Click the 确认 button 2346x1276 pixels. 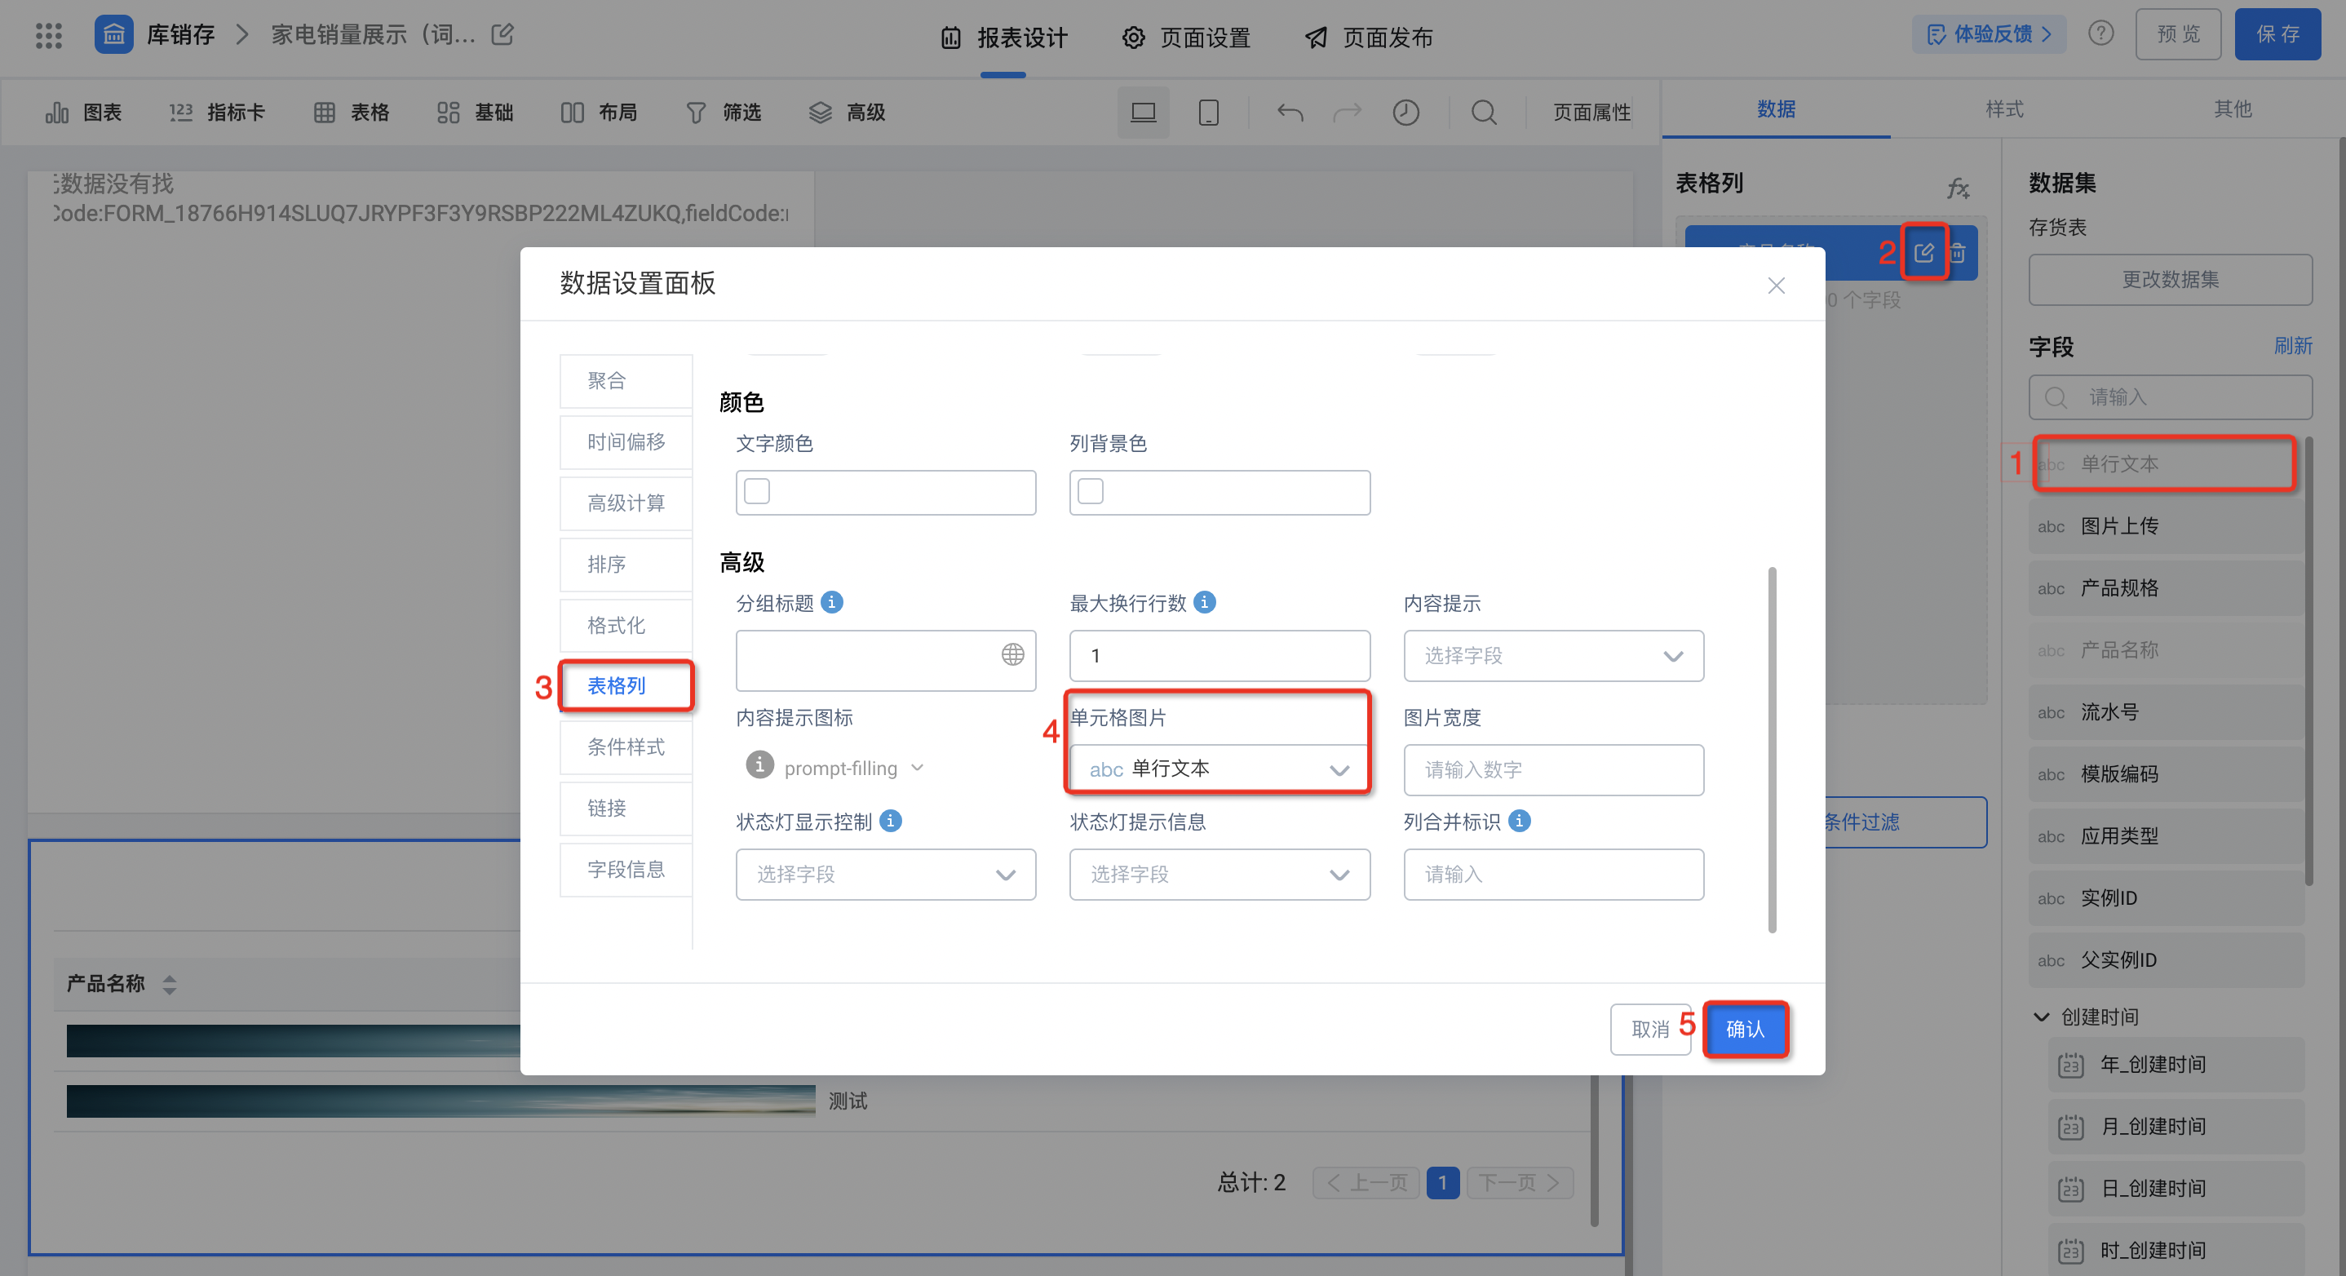[x=1745, y=1029]
